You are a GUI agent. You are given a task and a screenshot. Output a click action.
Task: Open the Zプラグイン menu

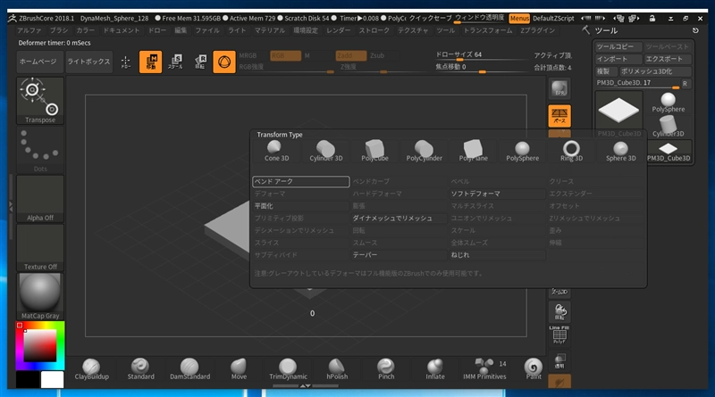click(x=538, y=30)
